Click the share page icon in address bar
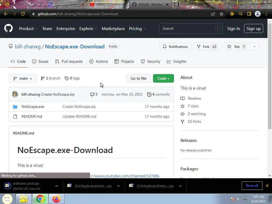 pos(213,14)
